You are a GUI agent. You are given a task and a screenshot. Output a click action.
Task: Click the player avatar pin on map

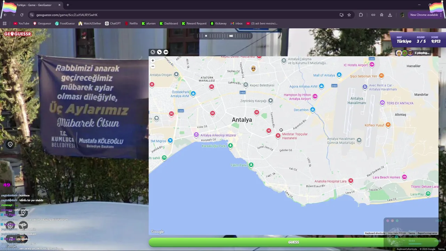[x=253, y=68]
